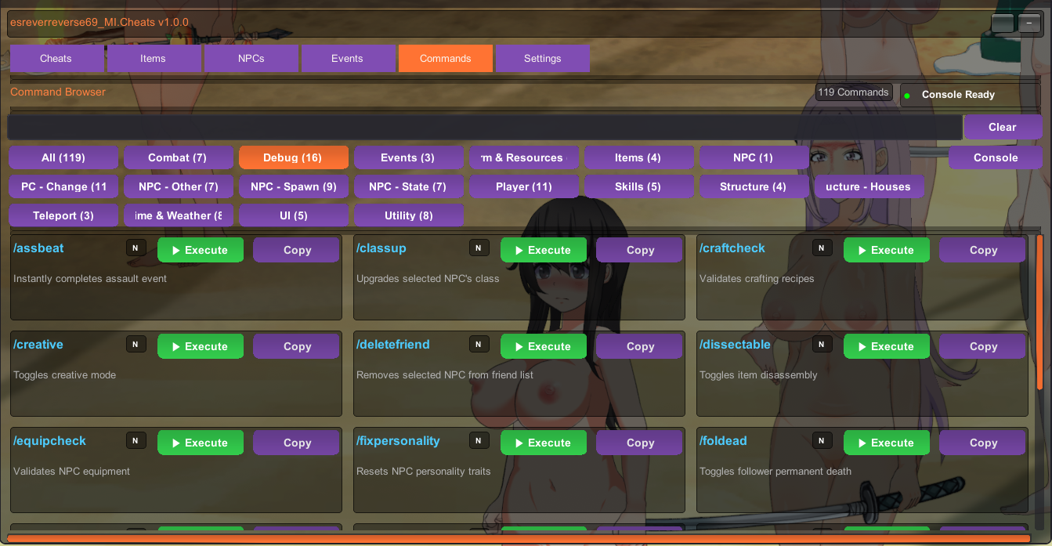Switch to the Items tab
The height and width of the screenshot is (546, 1052).
154,59
